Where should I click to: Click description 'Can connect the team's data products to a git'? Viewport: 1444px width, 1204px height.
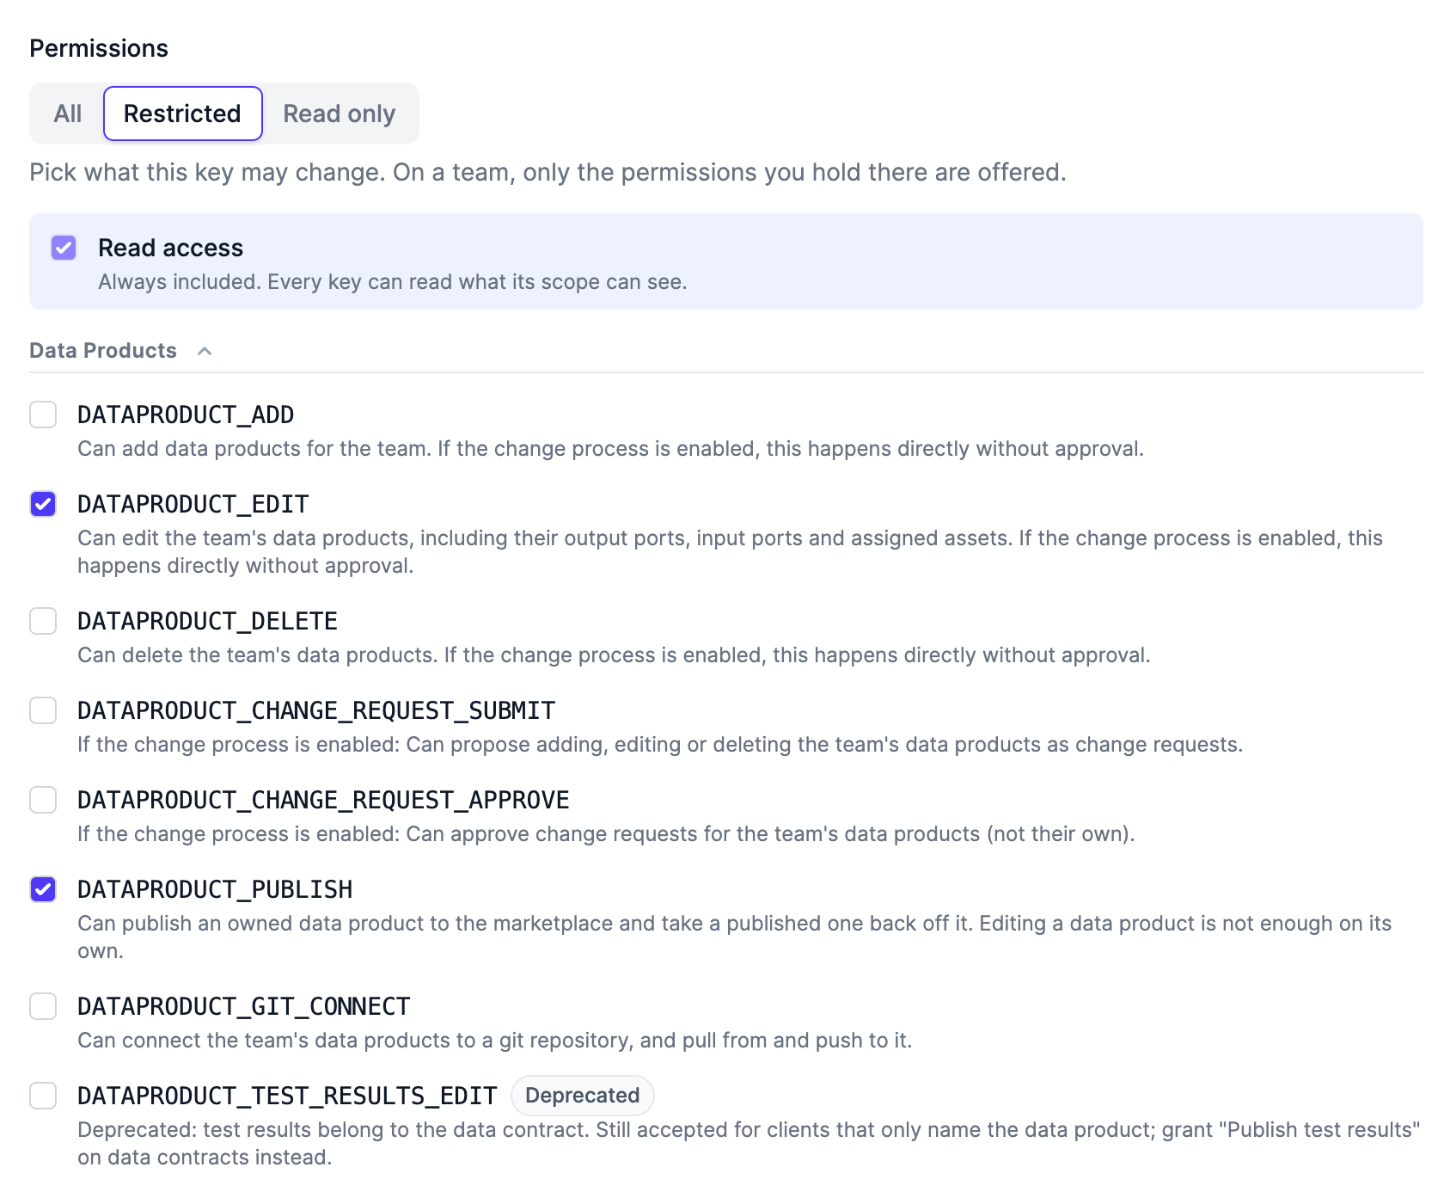[x=495, y=1041]
